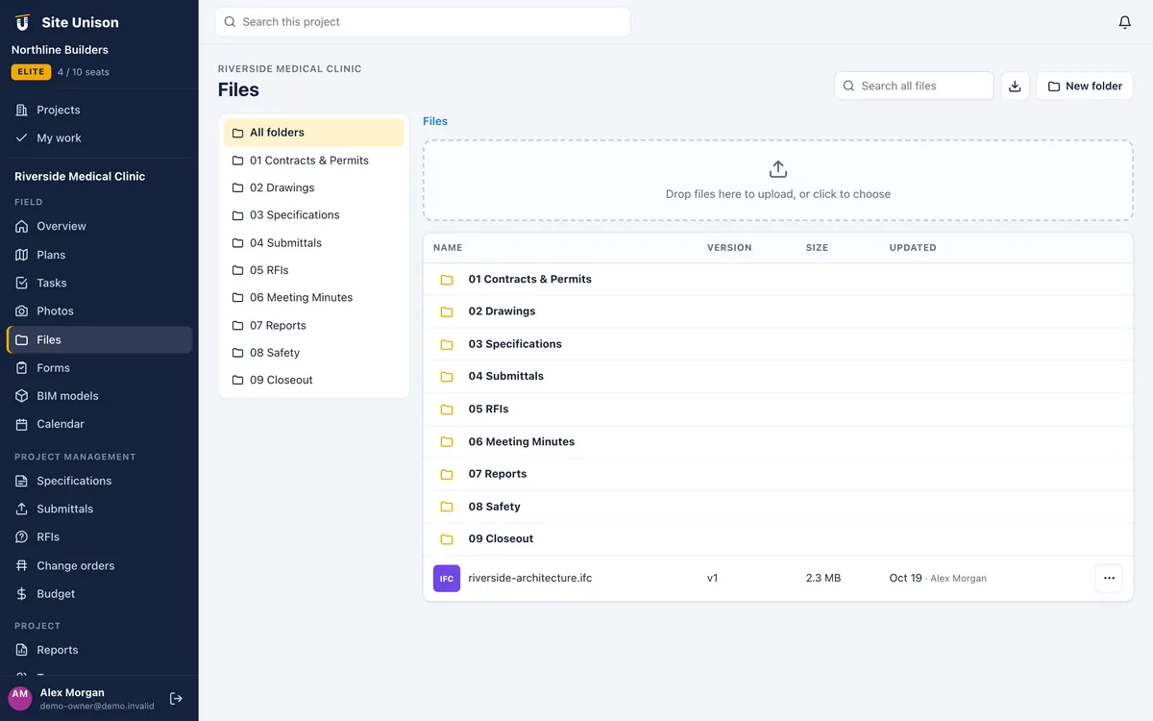1153x721 pixels.
Task: Open the Tasks section
Action: [99, 283]
